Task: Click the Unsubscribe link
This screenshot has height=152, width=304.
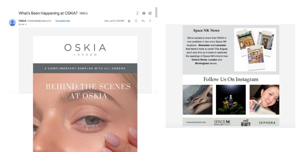Action: [x=63, y=21]
